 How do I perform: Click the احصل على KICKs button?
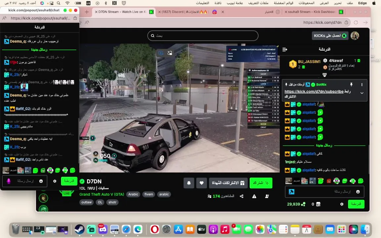click(330, 36)
